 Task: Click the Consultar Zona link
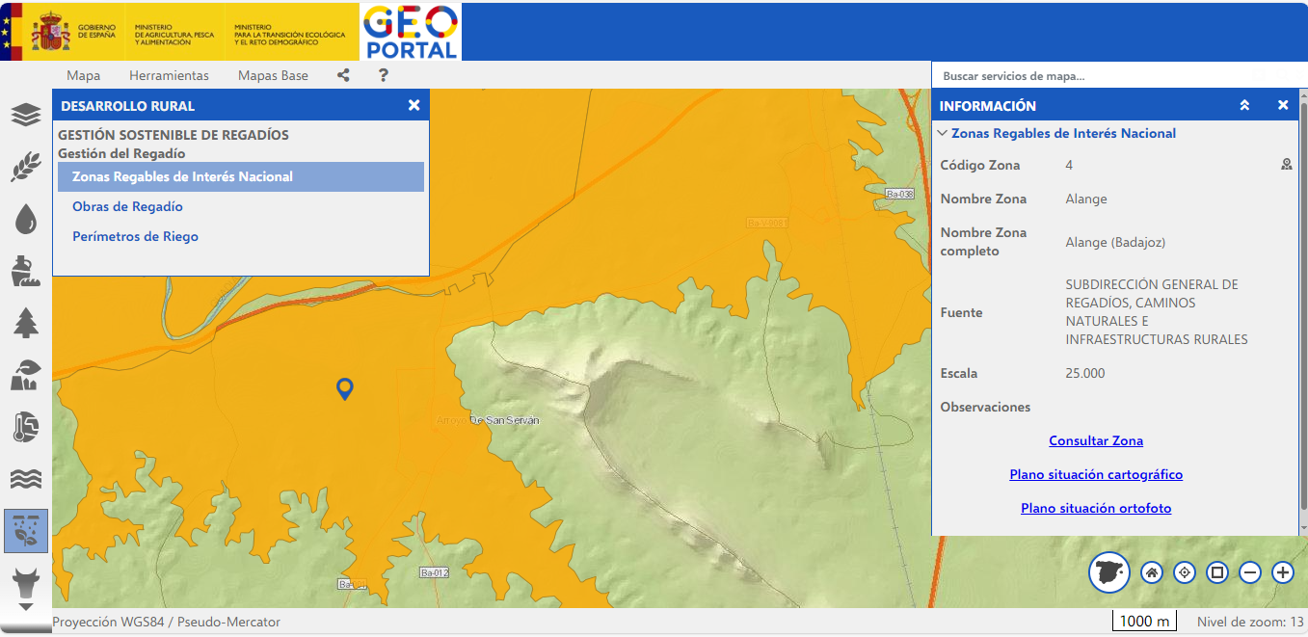tap(1096, 440)
